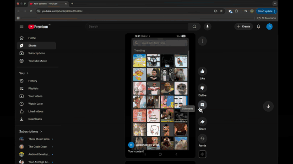293x164 pixels.
Task: Click Finish update button
Action: (266, 11)
